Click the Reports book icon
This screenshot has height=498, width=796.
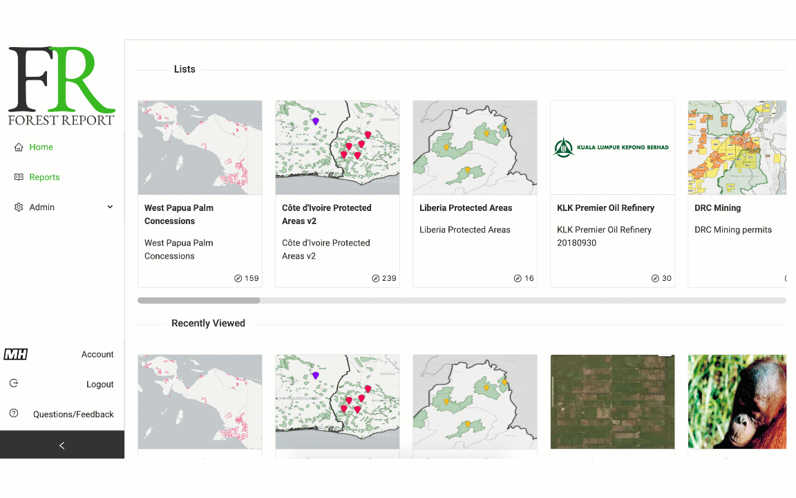[x=19, y=177]
